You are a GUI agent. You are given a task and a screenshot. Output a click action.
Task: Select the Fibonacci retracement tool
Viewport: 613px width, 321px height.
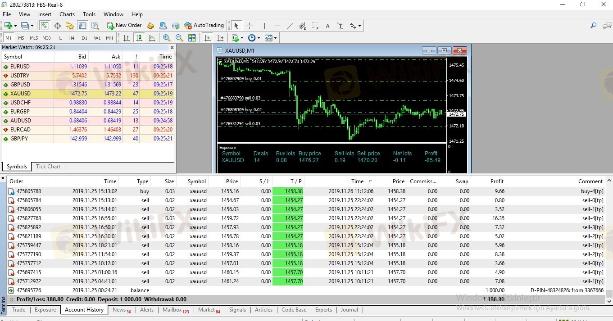[x=315, y=26]
